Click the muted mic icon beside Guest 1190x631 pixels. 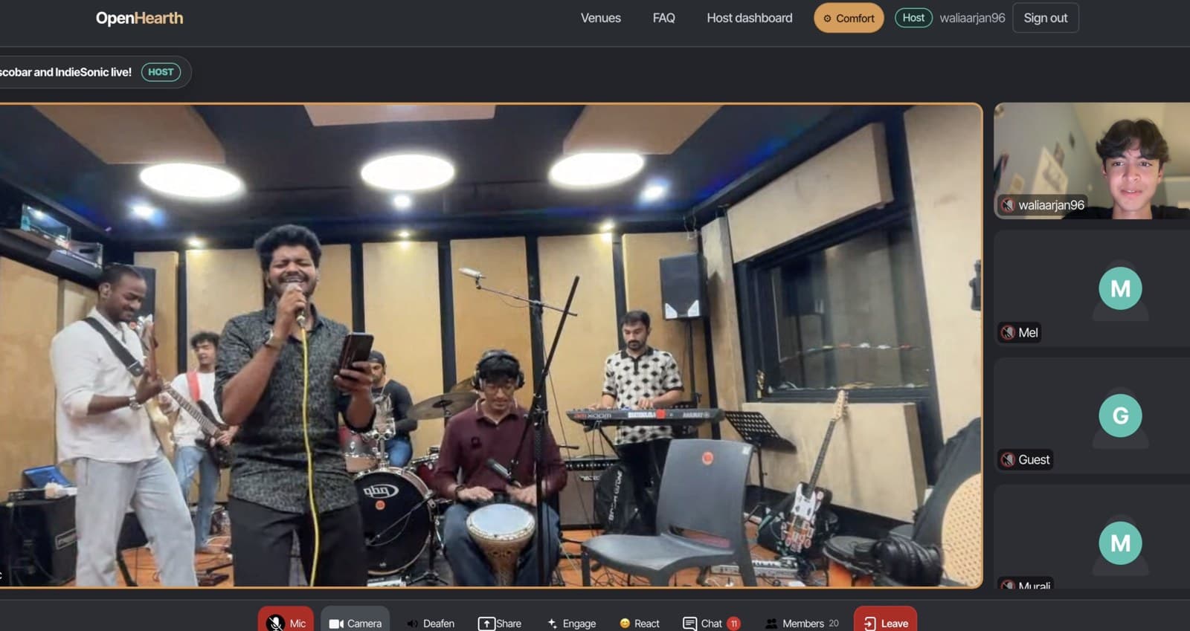point(1008,459)
